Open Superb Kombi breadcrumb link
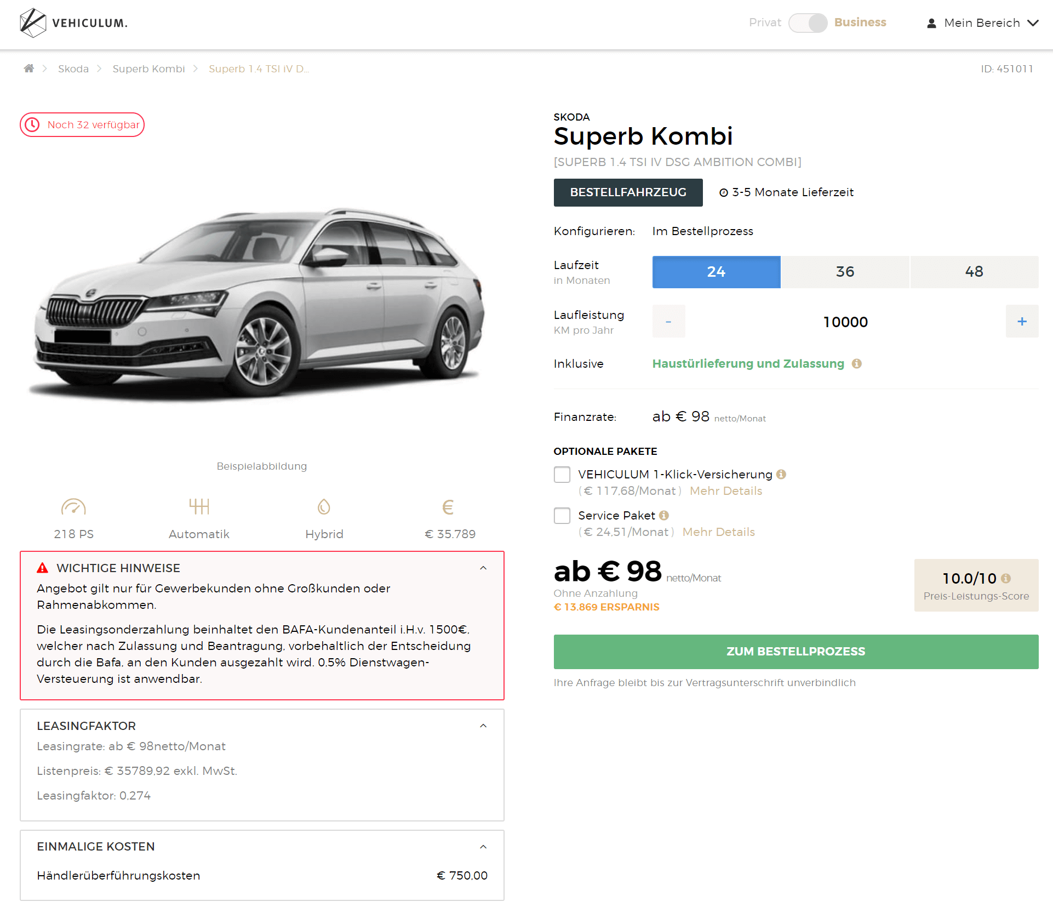The image size is (1053, 913). [x=148, y=69]
